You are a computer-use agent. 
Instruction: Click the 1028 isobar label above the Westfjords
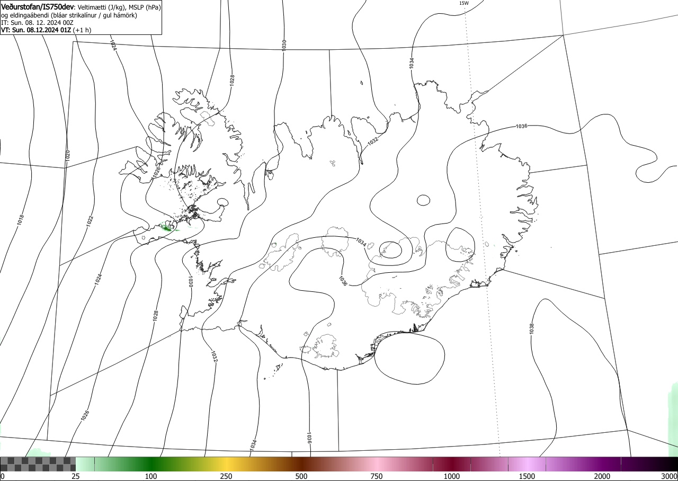point(232,81)
